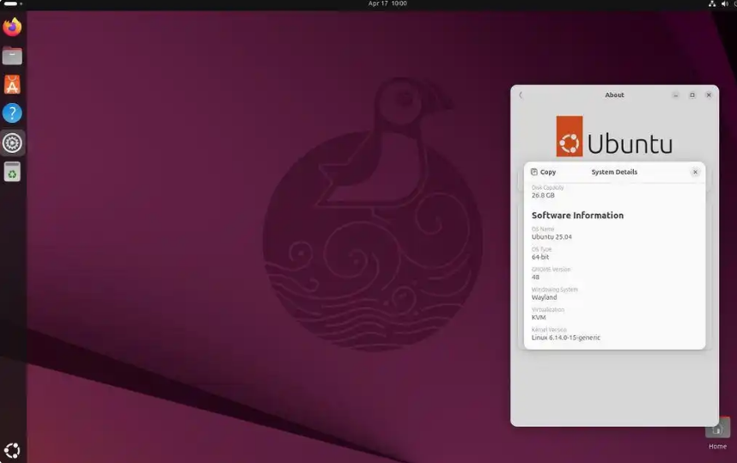This screenshot has width=737, height=463.
Task: Select the 'Ubuntu 25.04' OS name value
Action: [551, 237]
